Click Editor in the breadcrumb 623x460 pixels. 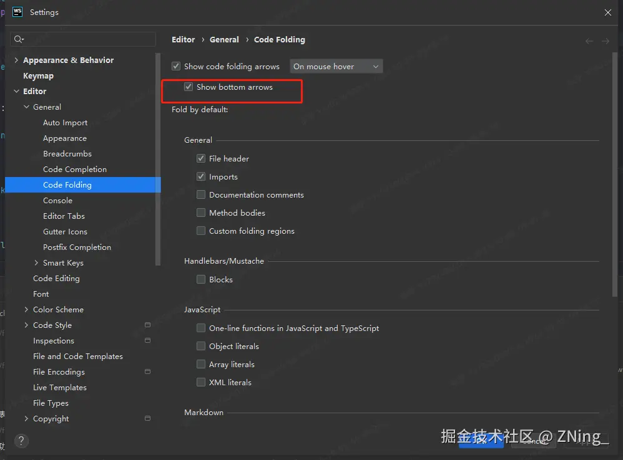click(183, 40)
